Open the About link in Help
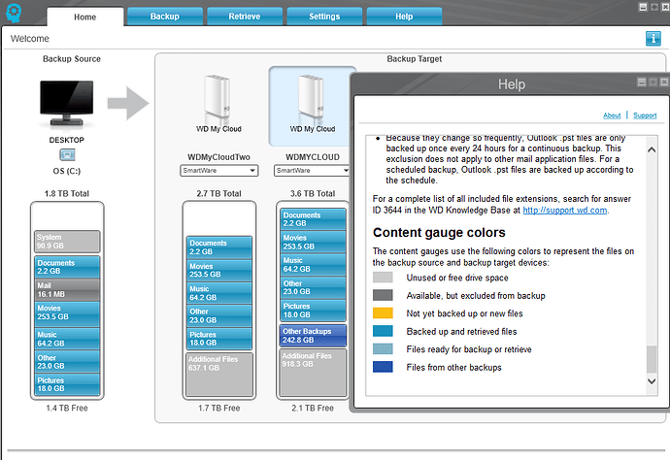This screenshot has height=460, width=670. coord(612,115)
